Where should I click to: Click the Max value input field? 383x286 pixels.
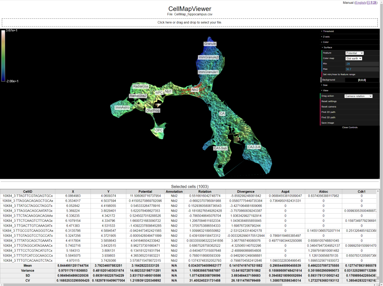(x=362, y=69)
